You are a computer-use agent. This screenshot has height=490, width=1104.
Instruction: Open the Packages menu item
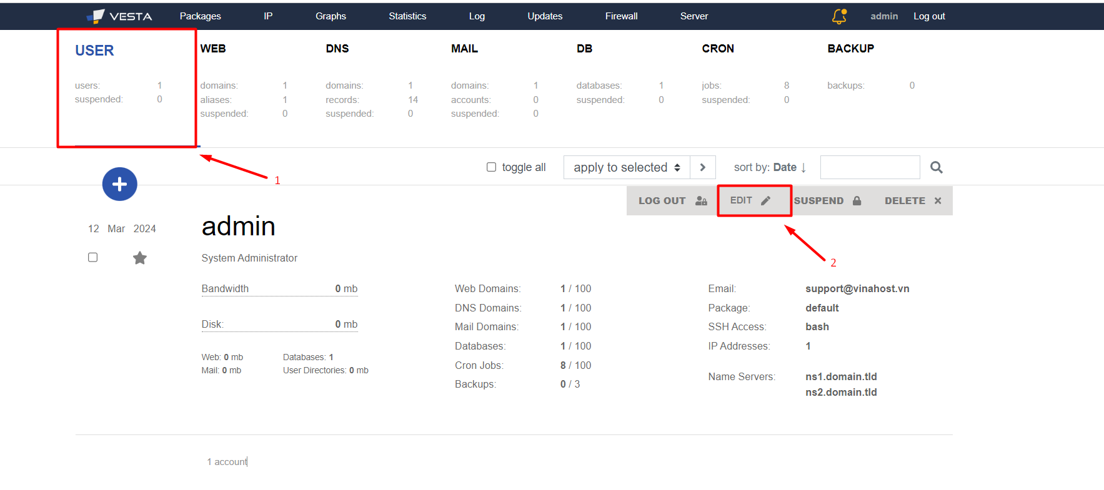click(x=200, y=16)
